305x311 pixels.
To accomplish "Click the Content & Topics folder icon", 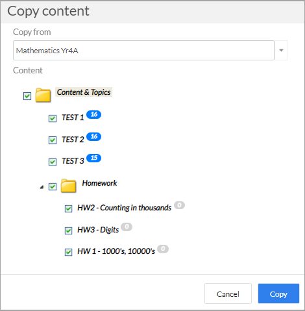I will pos(43,95).
